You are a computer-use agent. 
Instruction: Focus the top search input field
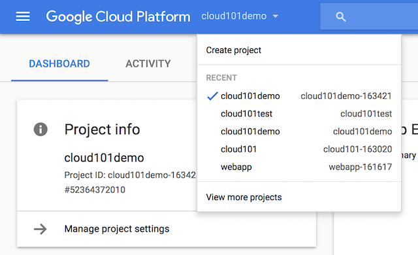pos(369,16)
